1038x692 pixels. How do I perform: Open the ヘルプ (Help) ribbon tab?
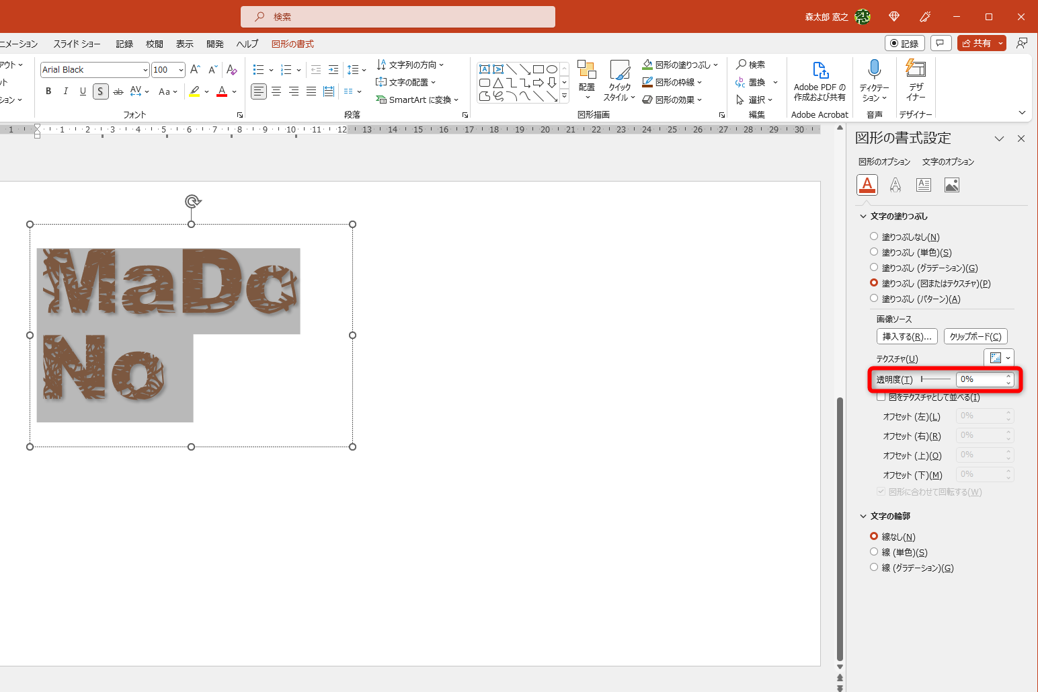coord(247,44)
